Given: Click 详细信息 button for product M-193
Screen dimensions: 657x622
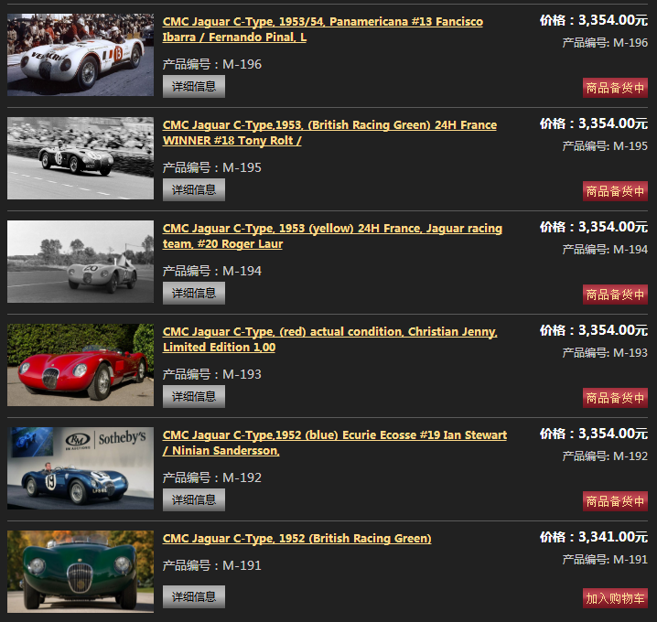Looking at the screenshot, I should (194, 396).
